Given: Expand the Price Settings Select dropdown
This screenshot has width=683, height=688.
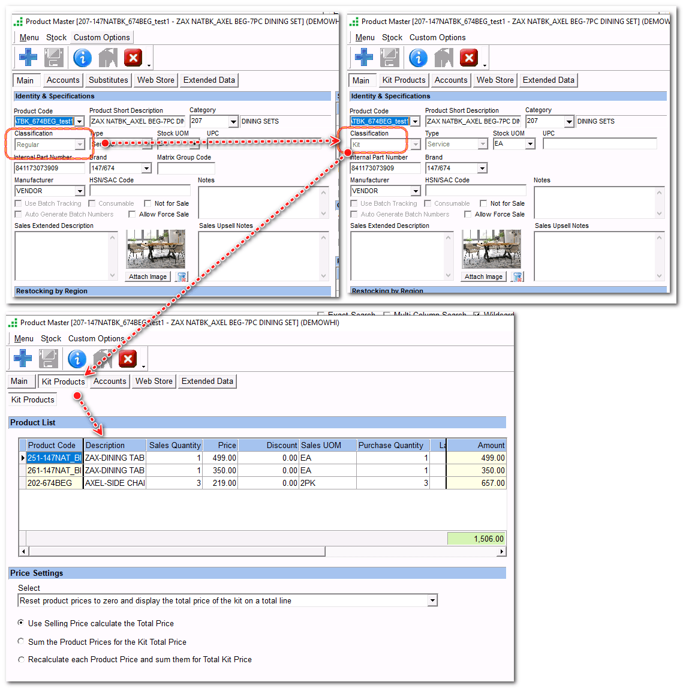Looking at the screenshot, I should [x=432, y=601].
